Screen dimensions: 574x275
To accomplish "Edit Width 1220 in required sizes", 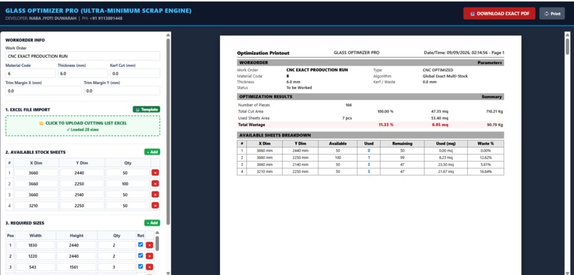I will tap(36, 256).
